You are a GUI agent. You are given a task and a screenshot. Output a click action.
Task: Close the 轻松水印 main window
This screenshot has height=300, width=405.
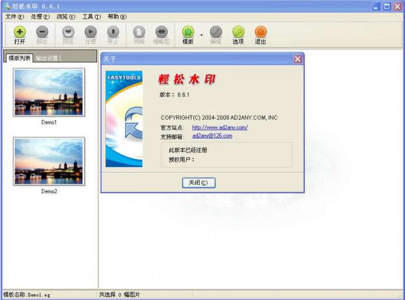tap(397, 6)
